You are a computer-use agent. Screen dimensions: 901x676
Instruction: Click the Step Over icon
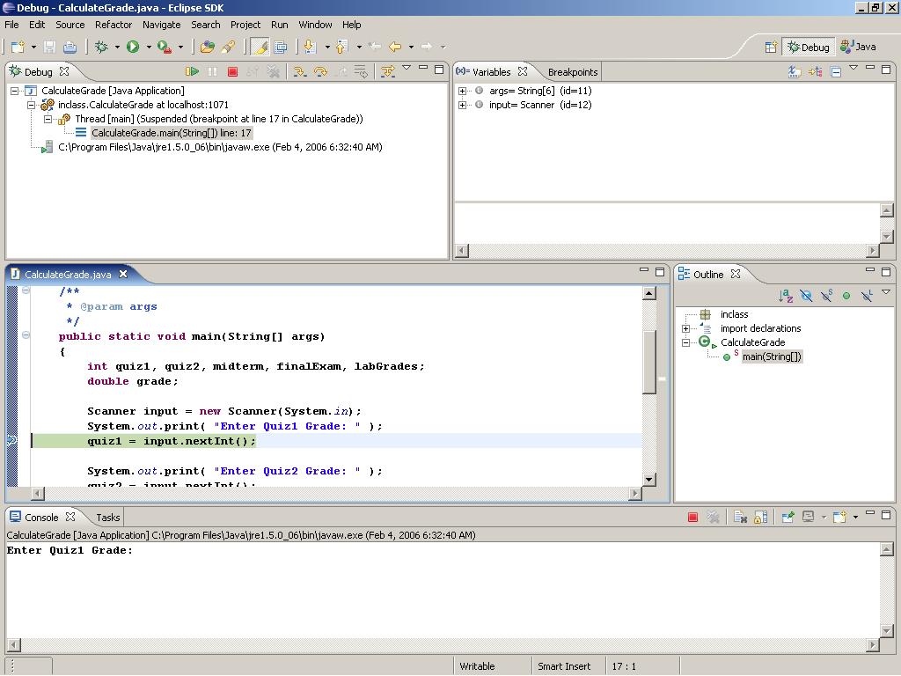(320, 72)
